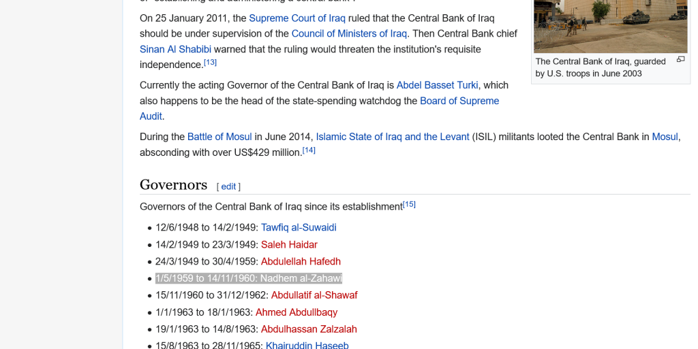Open Council of Ministers of Iraq article
Image resolution: width=698 pixels, height=349 pixels.
tap(349, 34)
